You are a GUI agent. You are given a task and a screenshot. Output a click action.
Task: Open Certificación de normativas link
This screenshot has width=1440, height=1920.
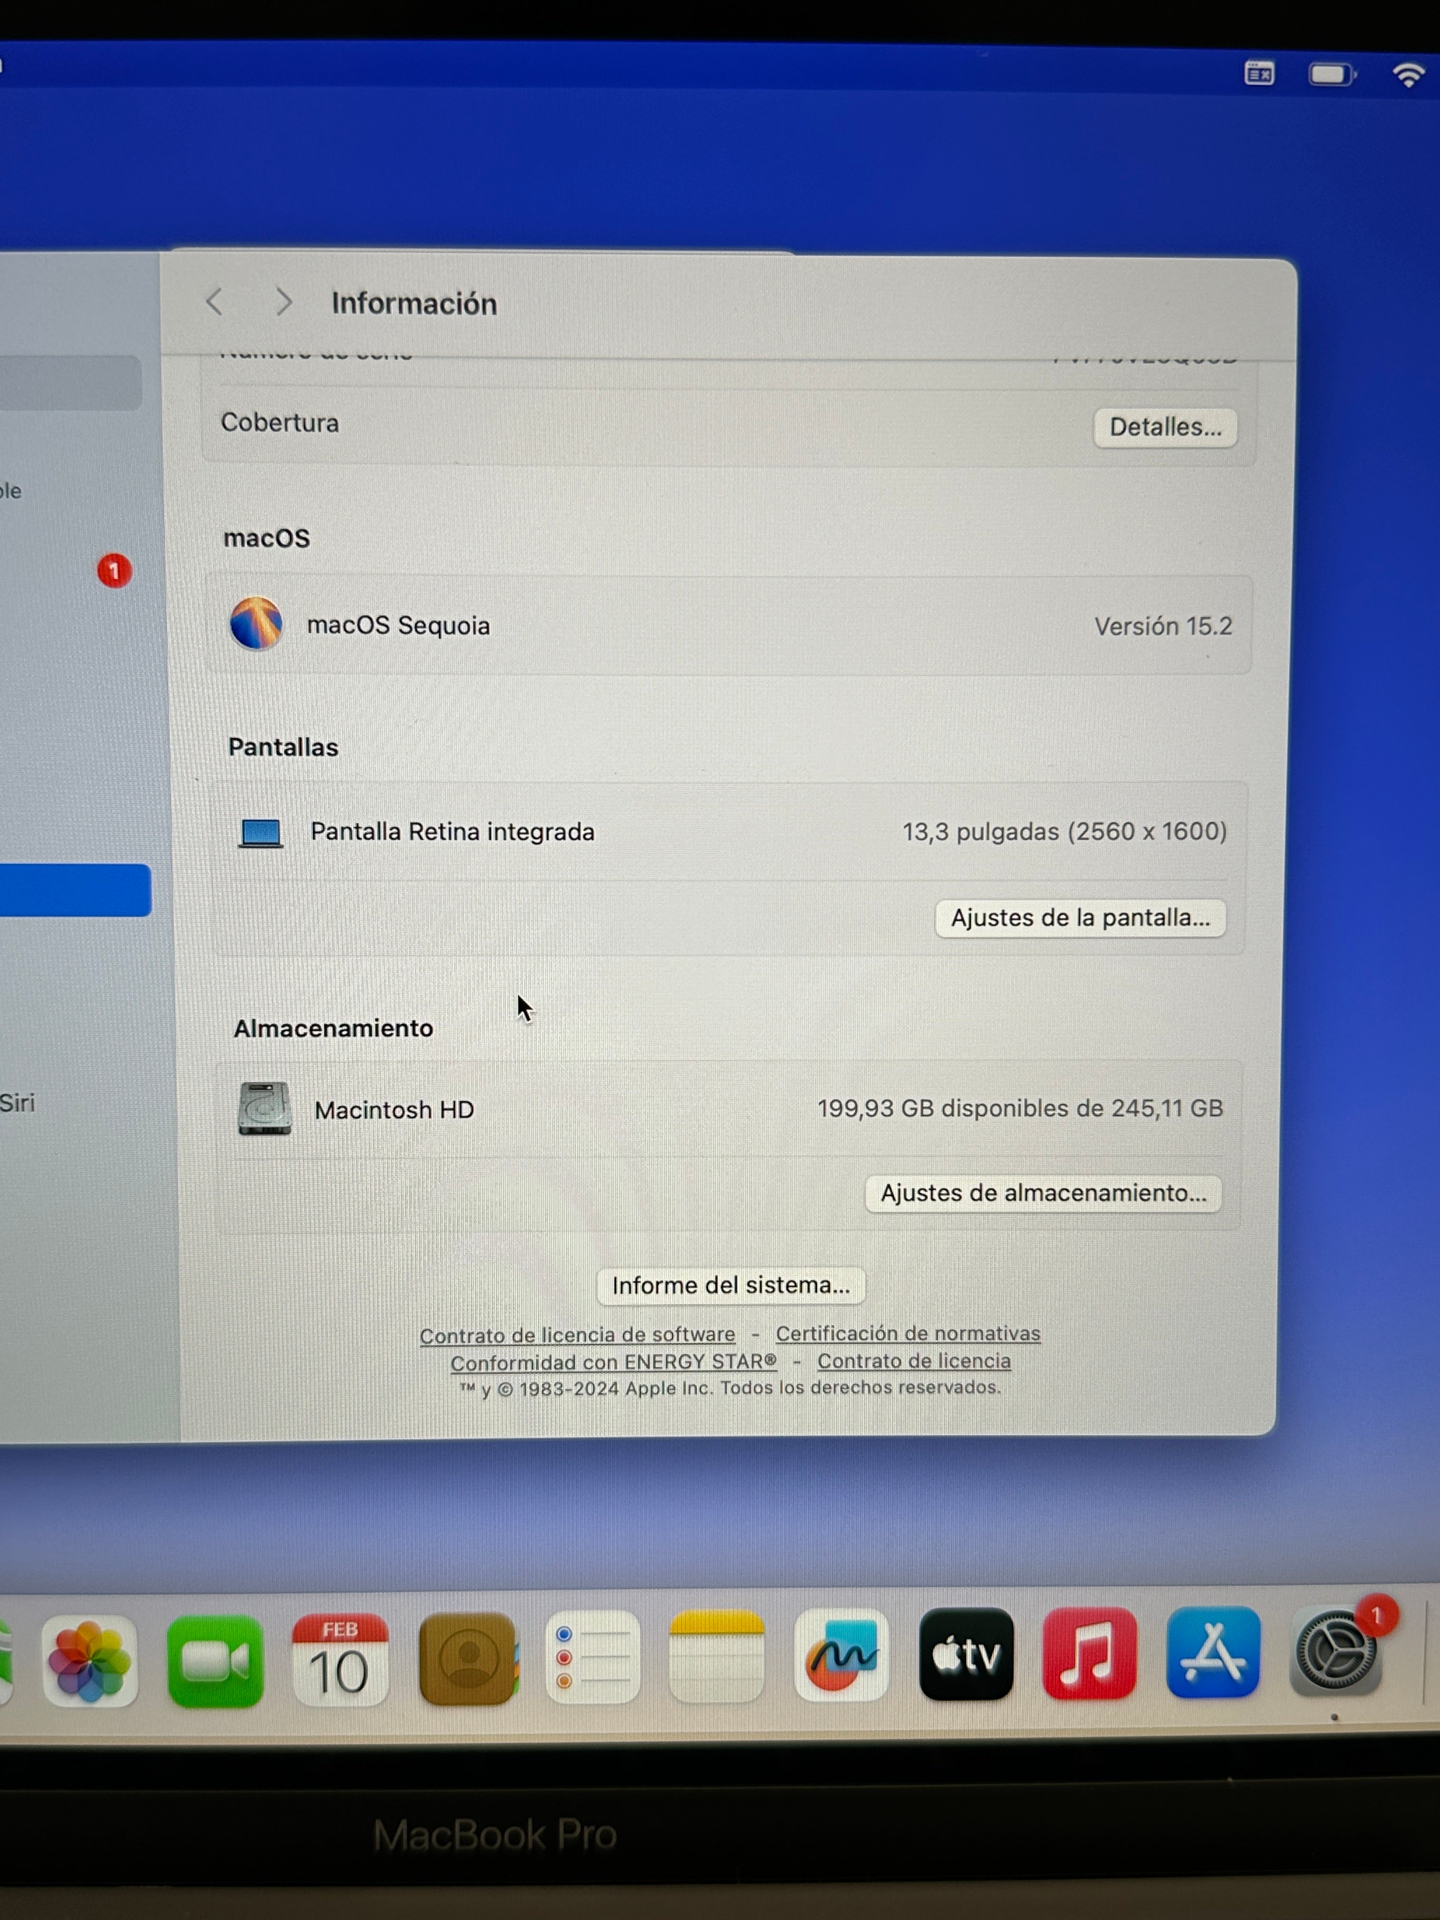(x=908, y=1332)
